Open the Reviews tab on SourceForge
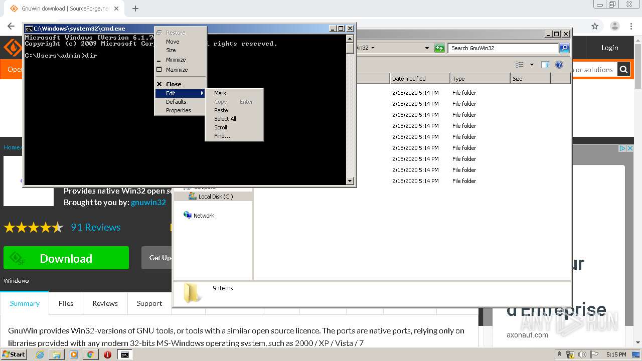The height and width of the screenshot is (361, 642). pos(105,303)
